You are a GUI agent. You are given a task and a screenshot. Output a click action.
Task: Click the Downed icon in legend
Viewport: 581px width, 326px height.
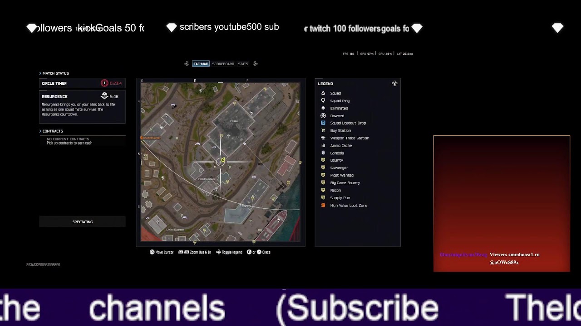[323, 115]
